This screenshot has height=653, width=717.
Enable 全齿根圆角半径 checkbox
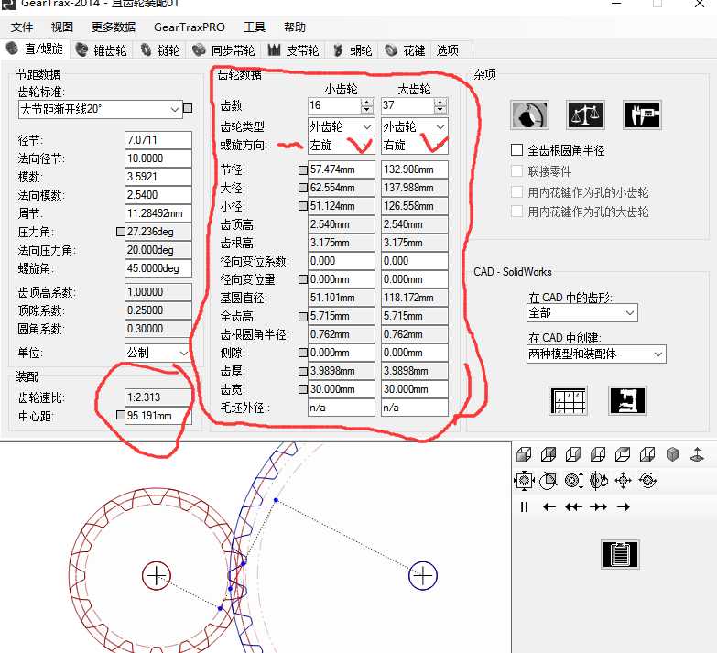[x=516, y=150]
